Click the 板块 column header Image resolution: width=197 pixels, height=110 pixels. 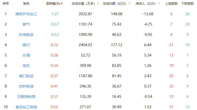pos(26,4)
